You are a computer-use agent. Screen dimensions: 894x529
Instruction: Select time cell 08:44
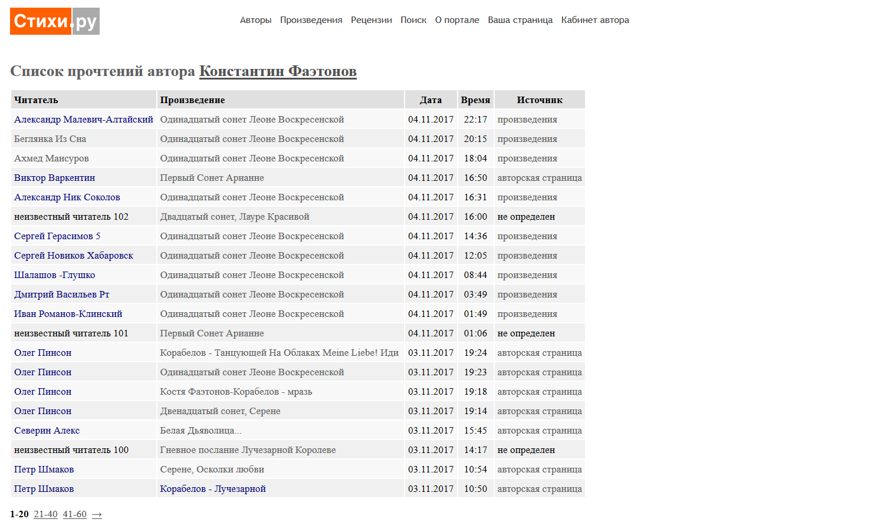pos(476,275)
